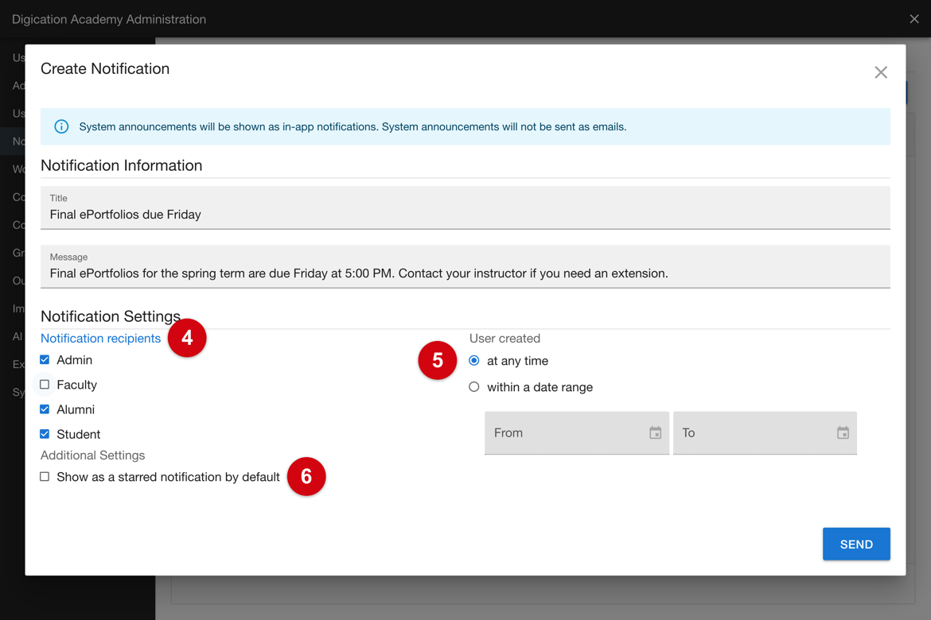
Task: Click the system announcements info message text
Action: (353, 126)
